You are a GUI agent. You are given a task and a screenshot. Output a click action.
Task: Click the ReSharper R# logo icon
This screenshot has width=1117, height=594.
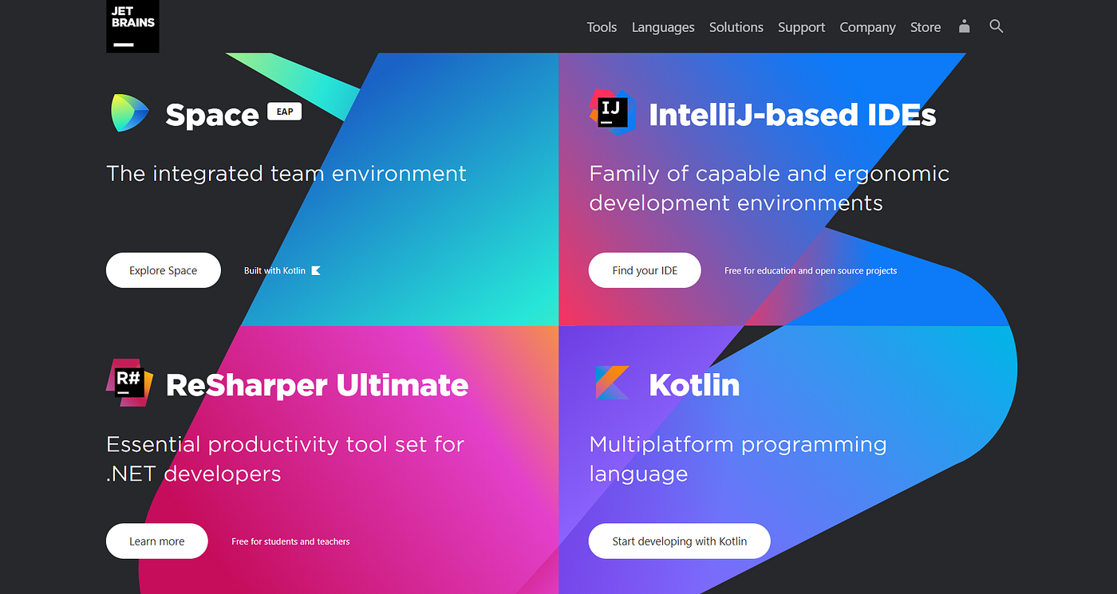click(x=129, y=384)
